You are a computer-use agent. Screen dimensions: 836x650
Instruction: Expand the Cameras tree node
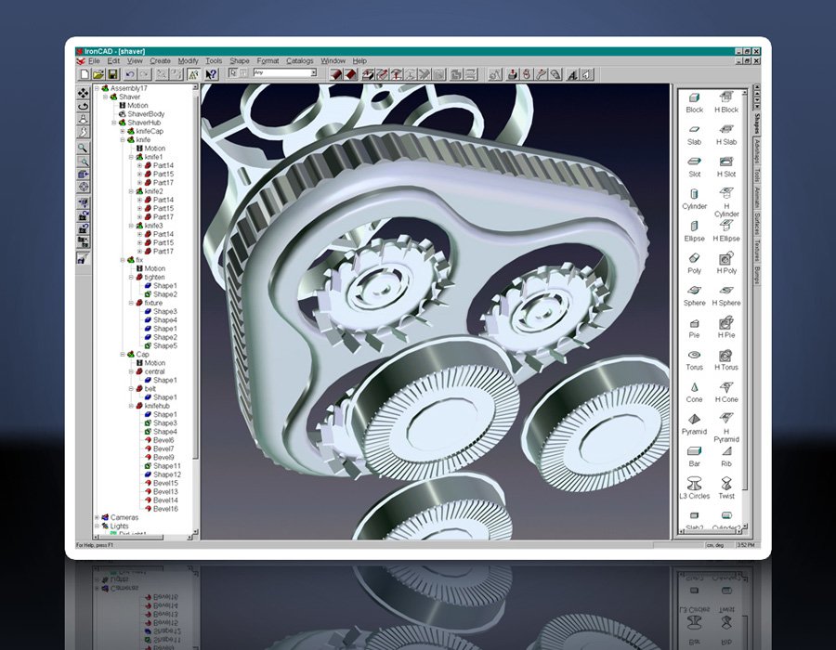tap(98, 517)
